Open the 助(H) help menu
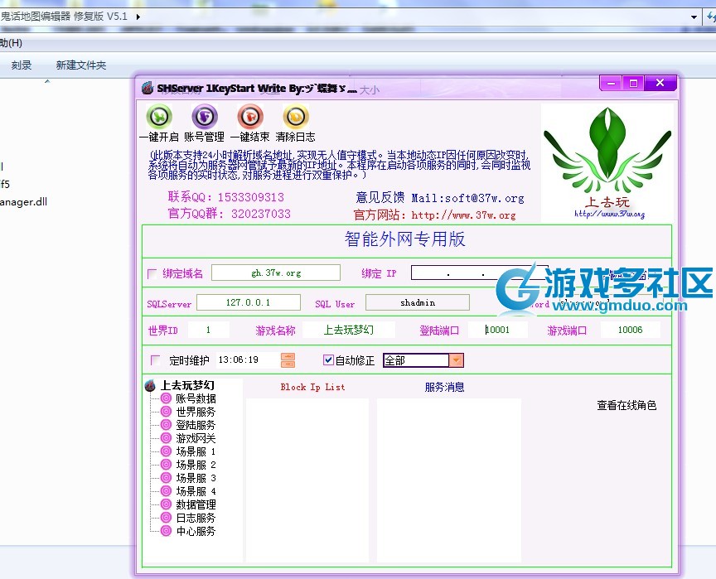716x579 pixels. (x=11, y=43)
